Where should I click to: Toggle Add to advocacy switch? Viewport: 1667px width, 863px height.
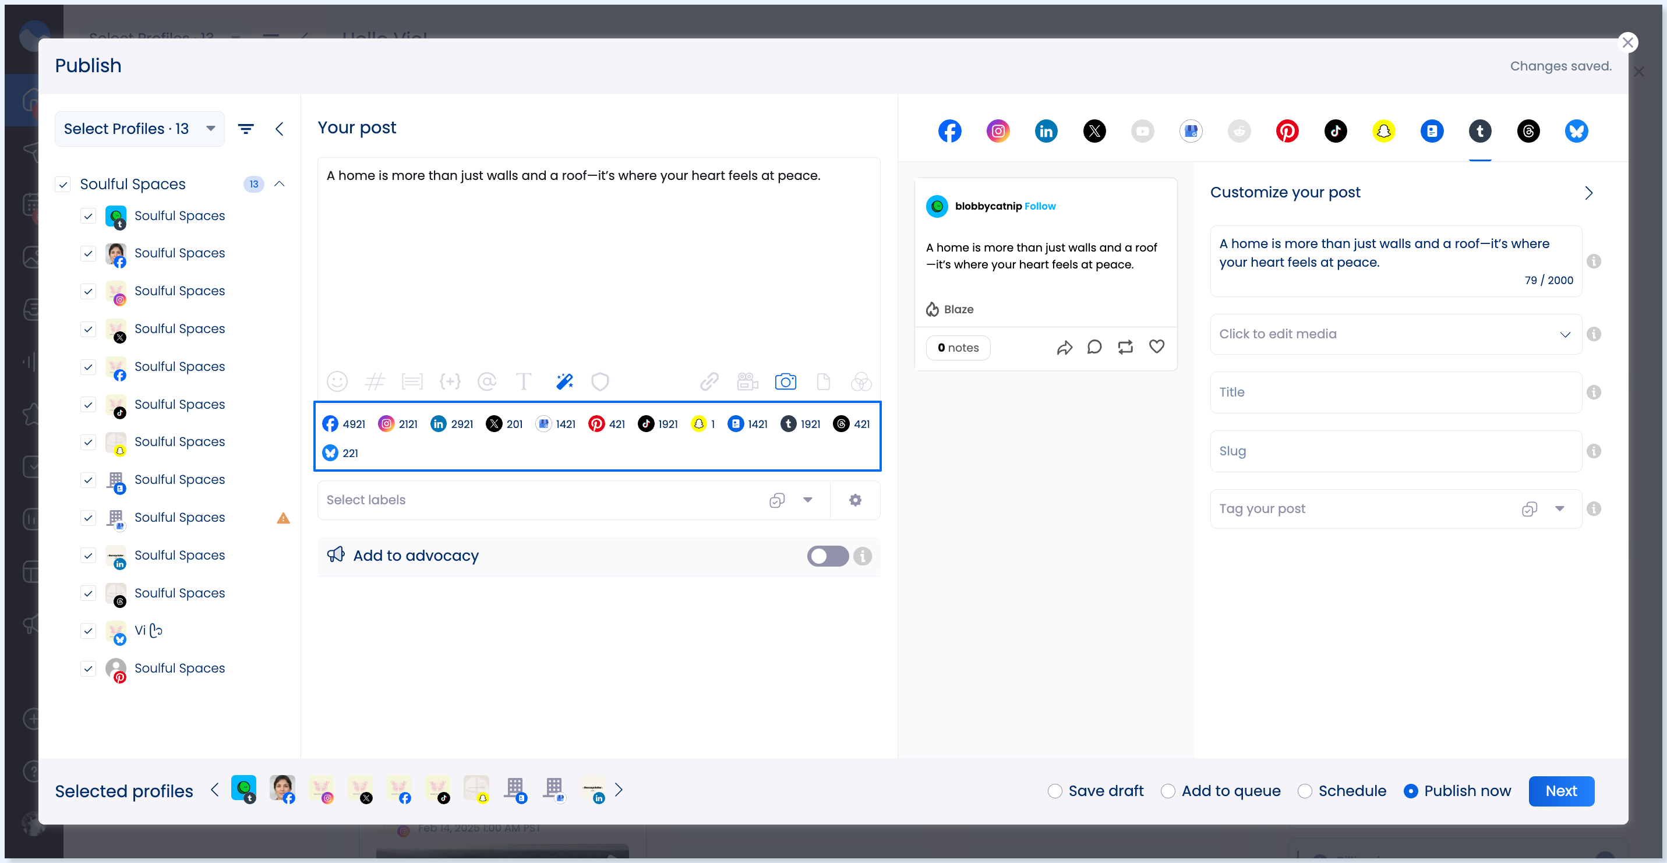[x=828, y=556]
